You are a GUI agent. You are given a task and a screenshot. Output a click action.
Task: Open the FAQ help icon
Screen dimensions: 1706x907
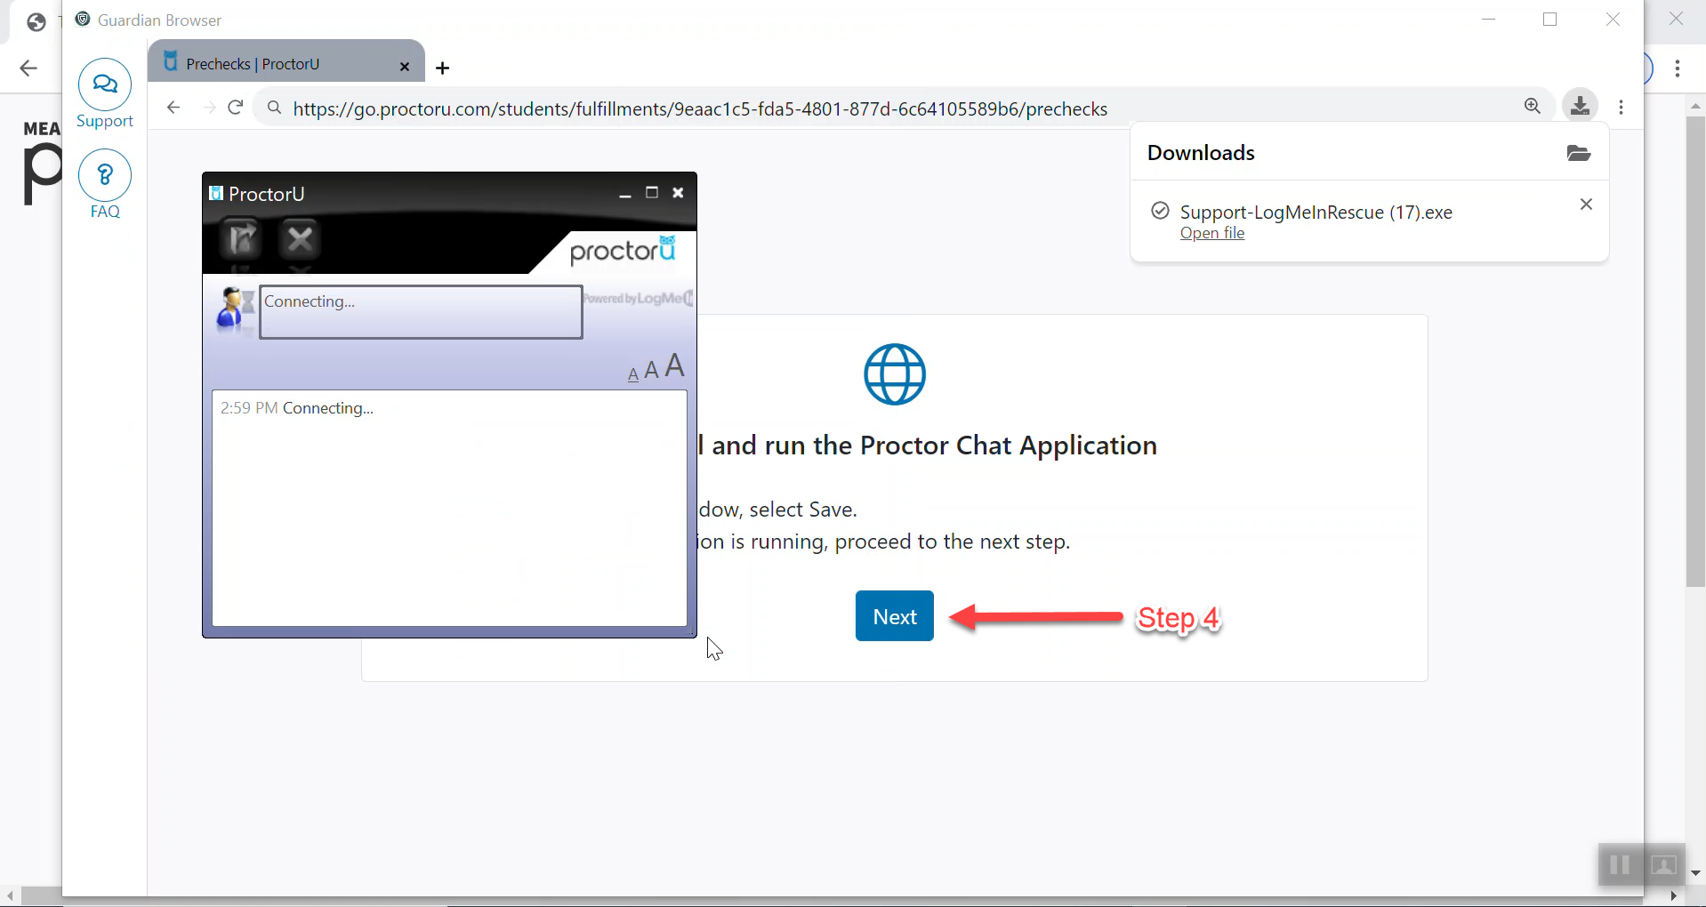[x=105, y=175]
